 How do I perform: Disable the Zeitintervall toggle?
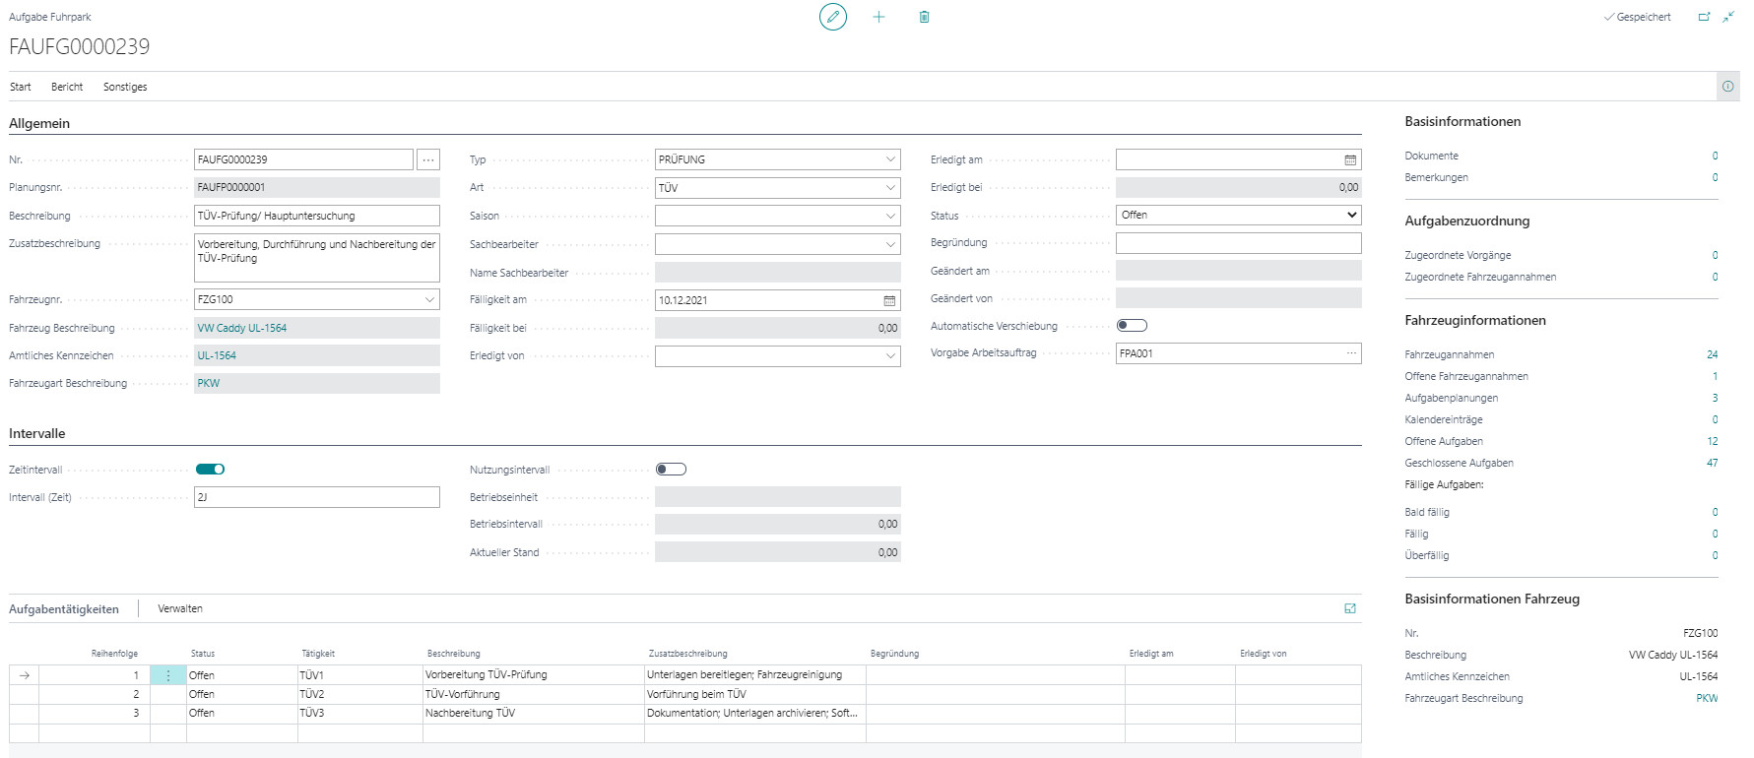tap(211, 470)
